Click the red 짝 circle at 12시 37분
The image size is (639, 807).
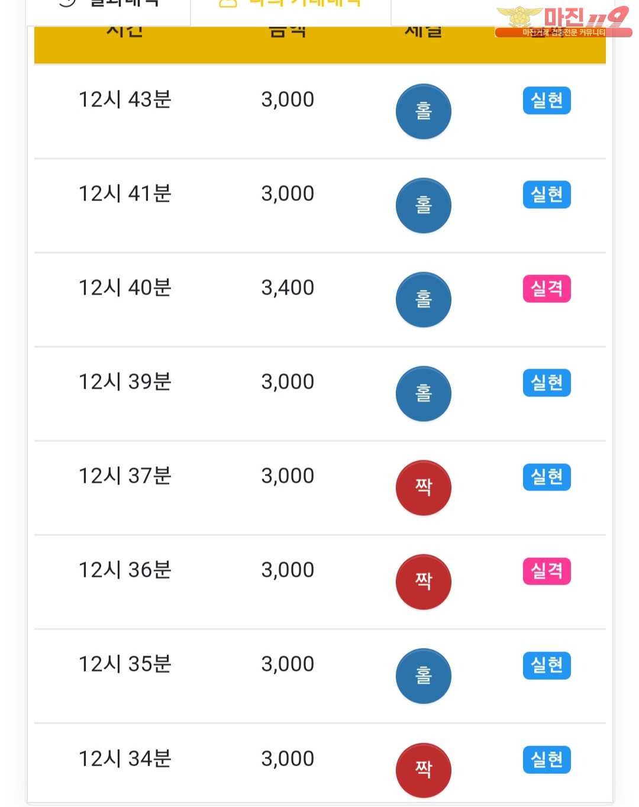pyautogui.click(x=423, y=488)
